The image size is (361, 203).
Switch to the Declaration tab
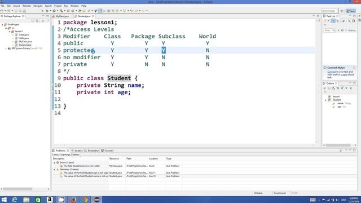click(92, 151)
